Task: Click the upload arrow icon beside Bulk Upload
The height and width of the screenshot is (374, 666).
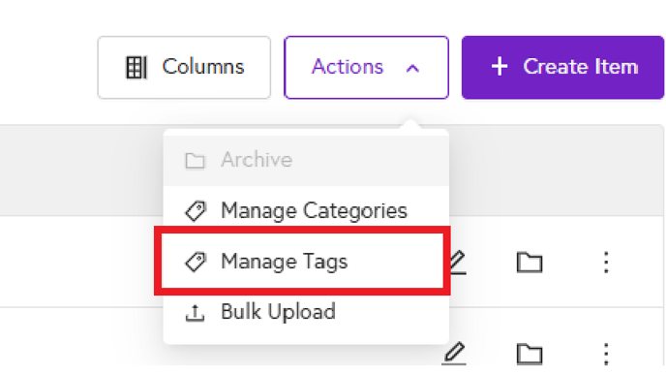Action: click(195, 313)
